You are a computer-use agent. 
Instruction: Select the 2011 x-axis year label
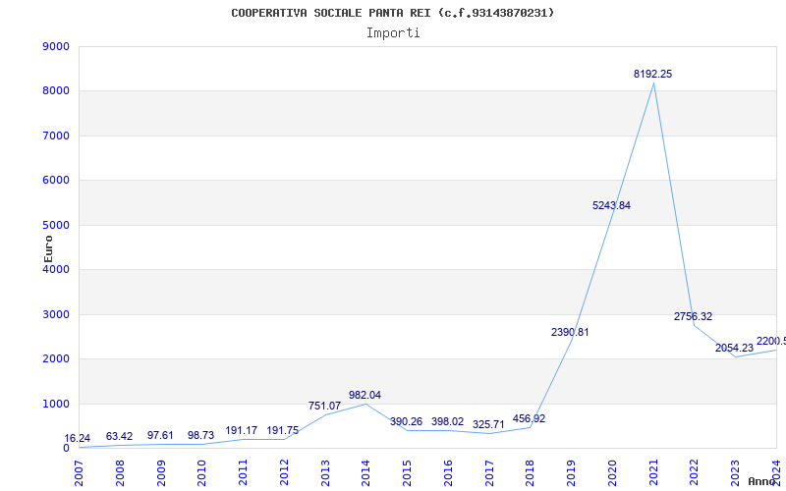243,472
